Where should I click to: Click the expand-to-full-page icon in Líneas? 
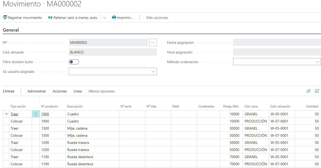tap(317, 91)
